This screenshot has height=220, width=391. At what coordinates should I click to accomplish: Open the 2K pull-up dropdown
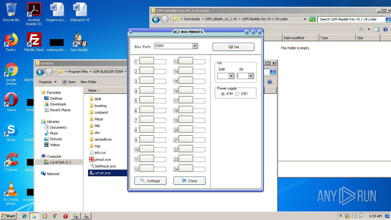pos(251,76)
